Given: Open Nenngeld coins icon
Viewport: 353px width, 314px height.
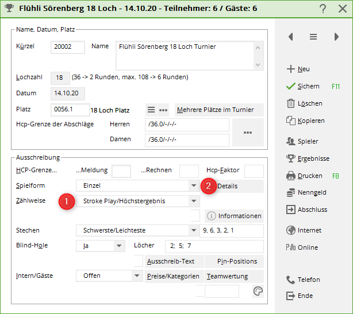Looking at the screenshot, I should [x=290, y=192].
